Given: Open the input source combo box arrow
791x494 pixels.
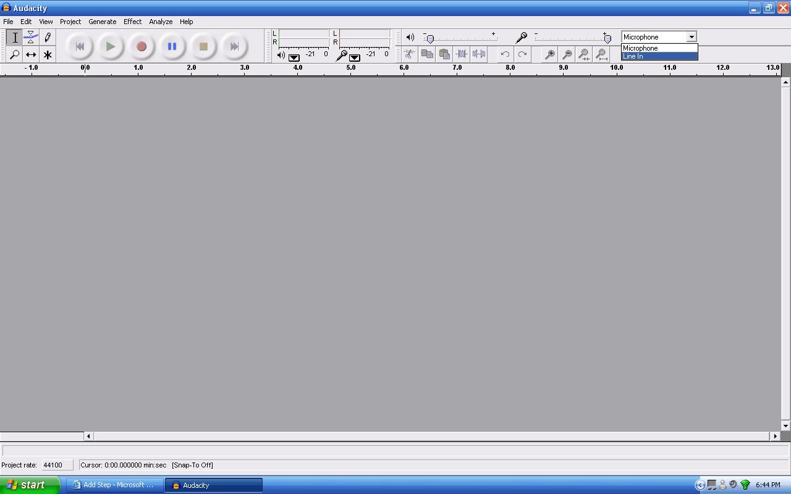Looking at the screenshot, I should [x=692, y=37].
